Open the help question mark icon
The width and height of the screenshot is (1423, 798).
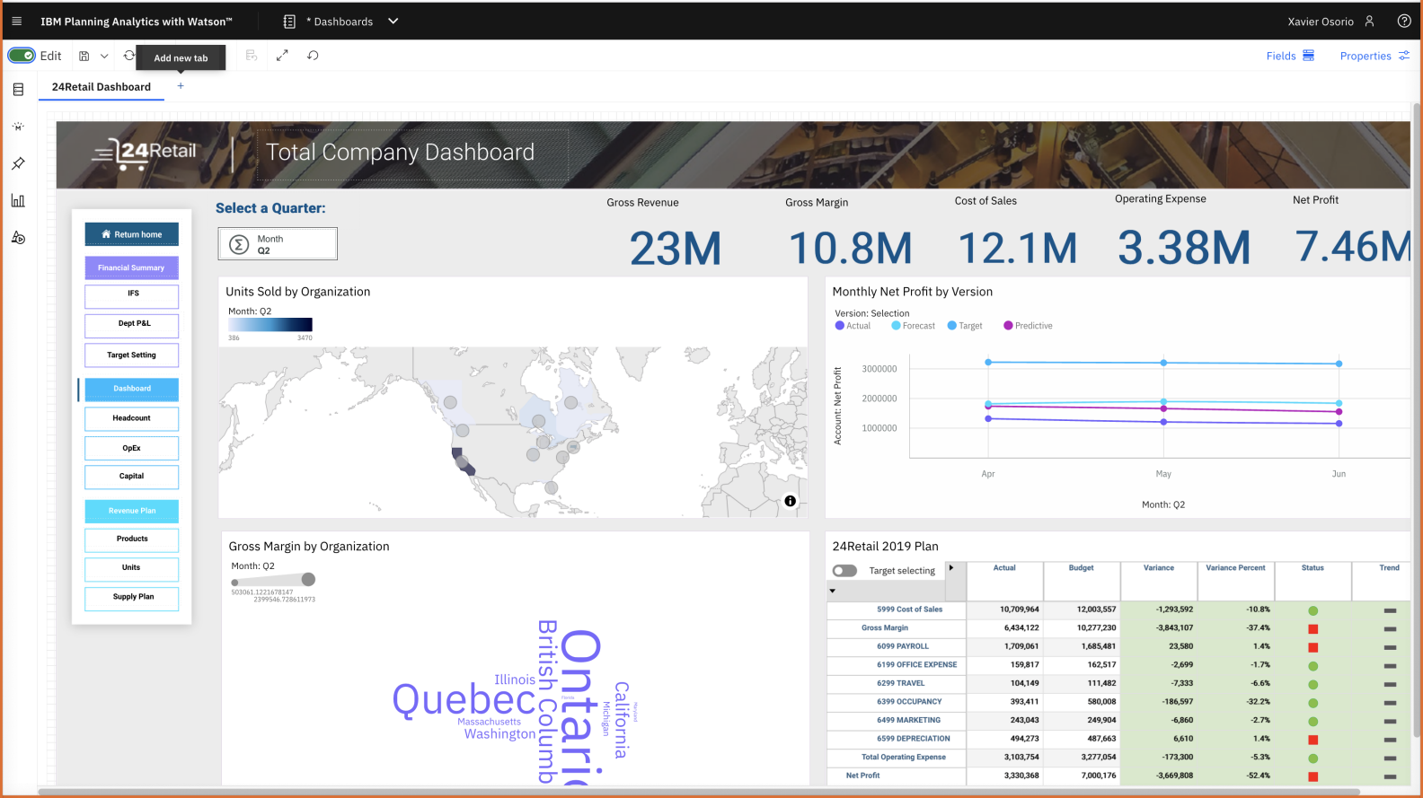click(x=1404, y=22)
